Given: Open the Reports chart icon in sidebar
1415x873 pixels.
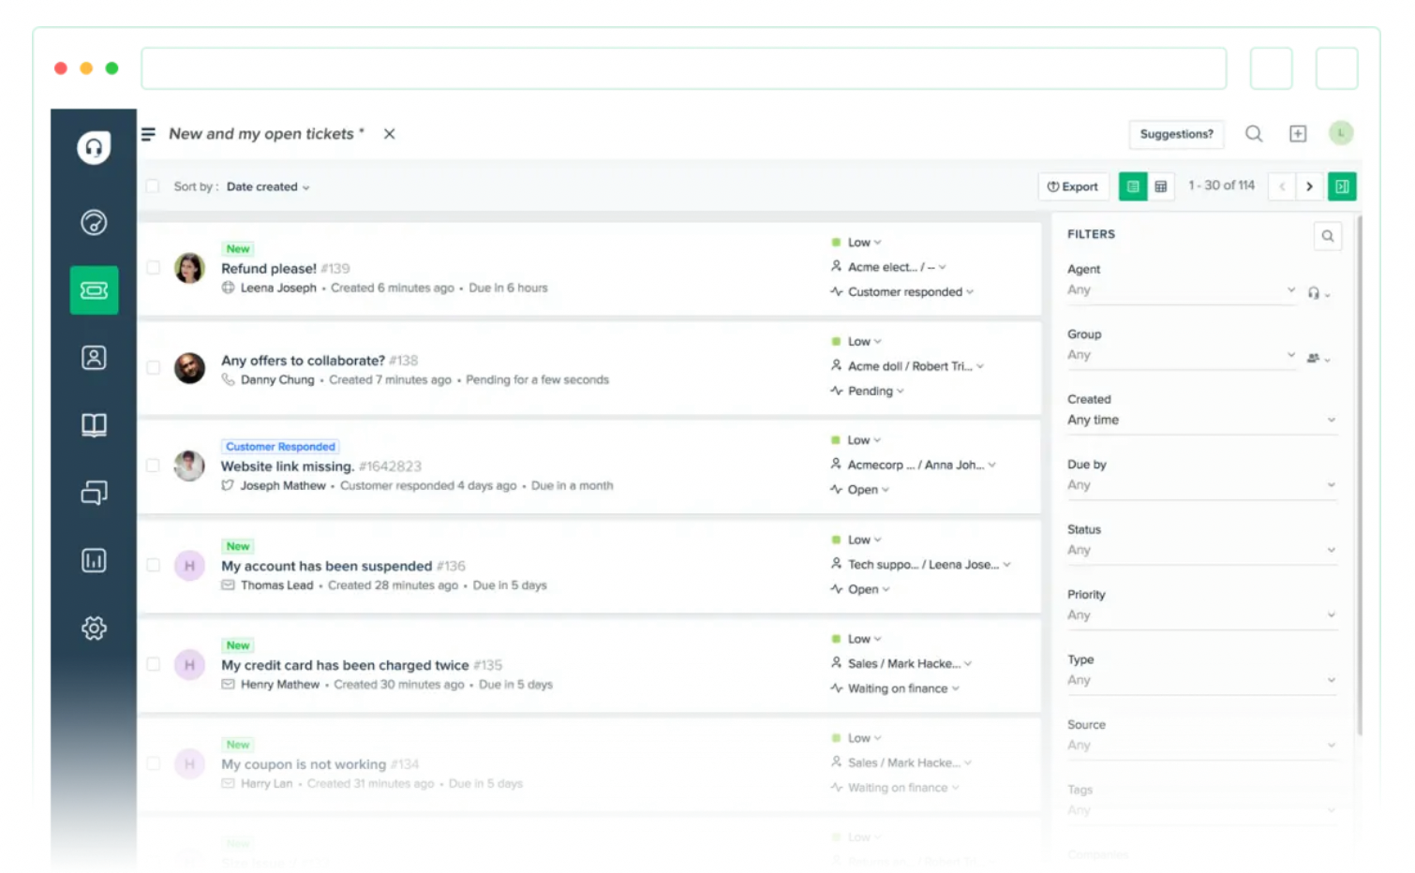Looking at the screenshot, I should pyautogui.click(x=94, y=560).
